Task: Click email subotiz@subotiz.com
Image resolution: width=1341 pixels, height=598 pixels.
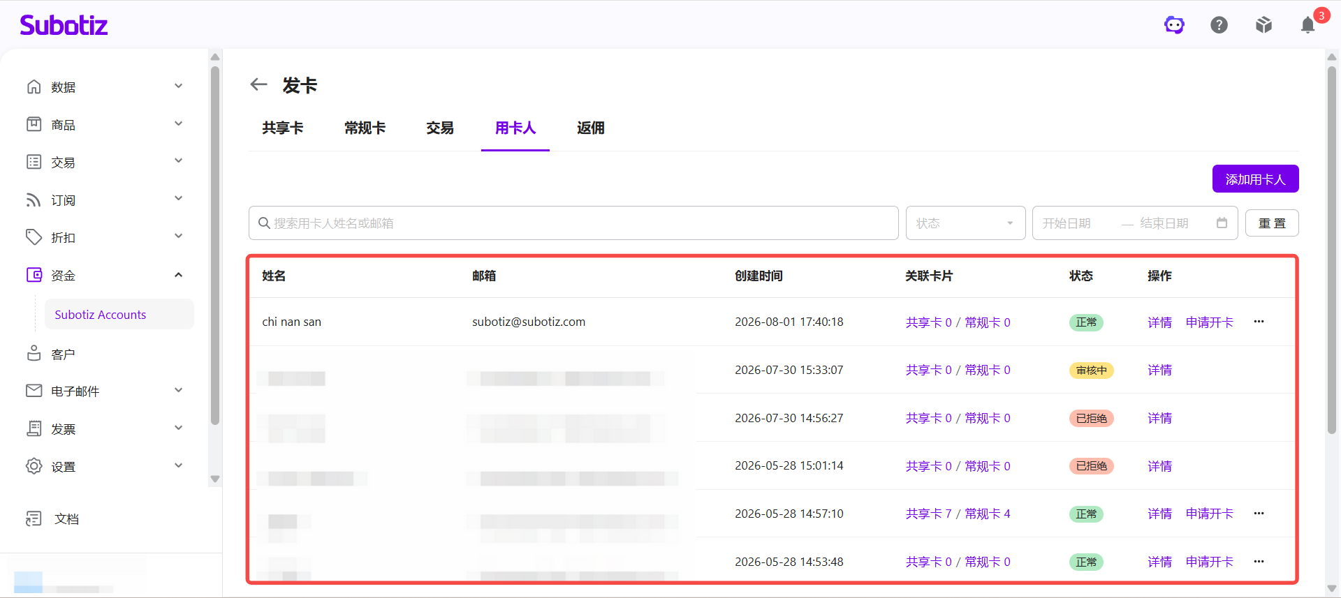Action: pyautogui.click(x=529, y=322)
